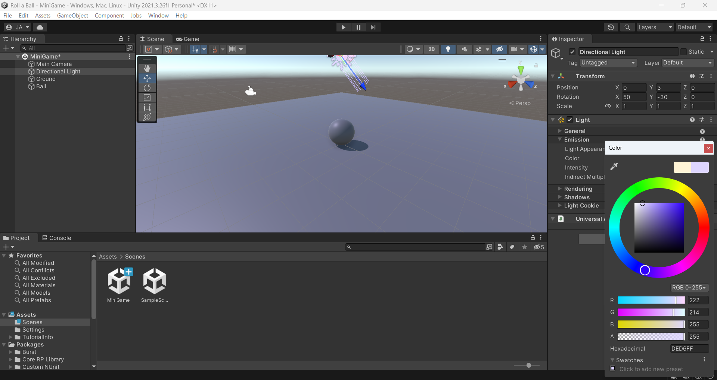717x380 pixels.
Task: Open Transform component help icon
Action: tap(692, 76)
